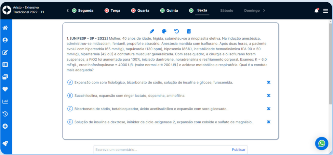
Task: Strike out option C with scissors icon
Action: [x=269, y=109]
